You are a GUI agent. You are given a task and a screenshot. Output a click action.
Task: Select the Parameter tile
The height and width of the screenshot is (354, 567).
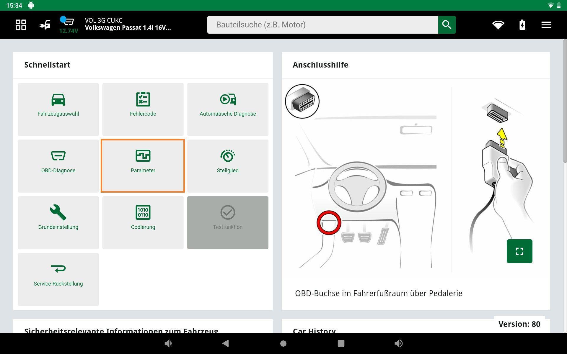pyautogui.click(x=143, y=166)
